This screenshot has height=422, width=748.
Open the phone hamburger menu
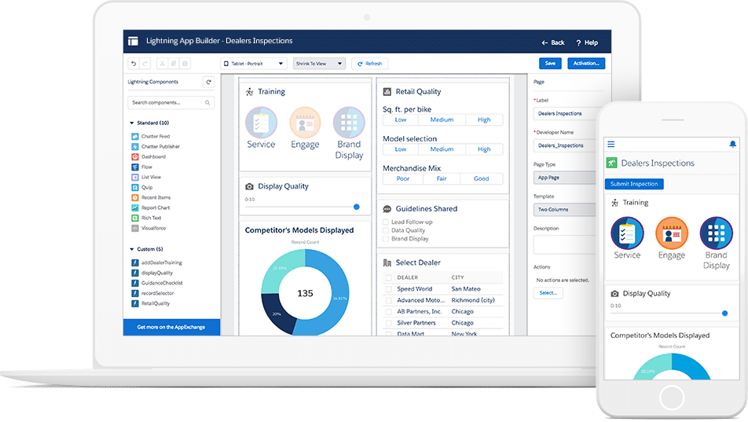(x=611, y=144)
